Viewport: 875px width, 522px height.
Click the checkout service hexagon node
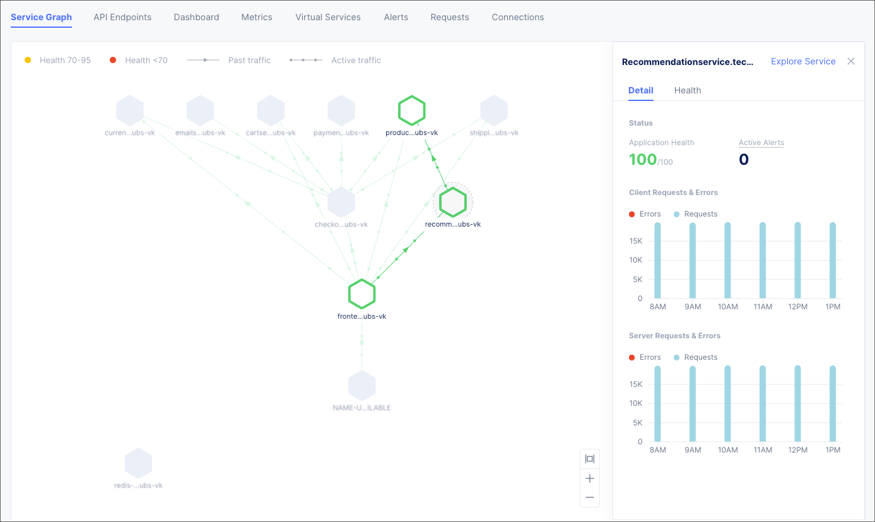341,202
